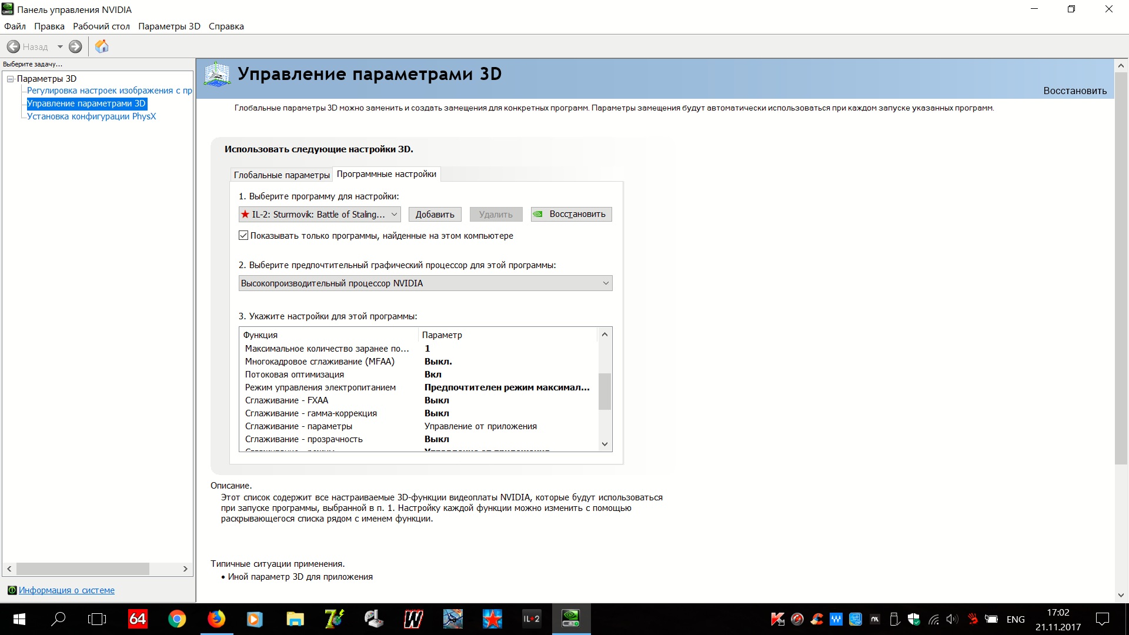Click settings list scroll down arrow
The height and width of the screenshot is (635, 1129).
click(604, 444)
